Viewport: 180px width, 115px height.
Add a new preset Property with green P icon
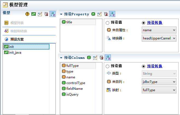click(x=93, y=14)
